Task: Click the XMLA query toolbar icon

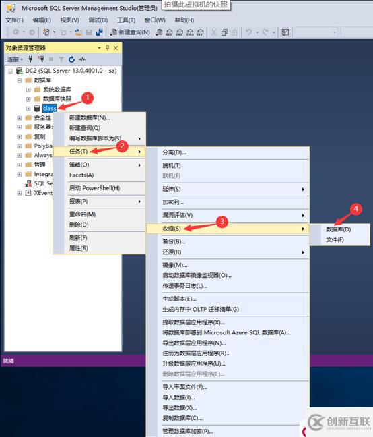Action: pos(190,32)
